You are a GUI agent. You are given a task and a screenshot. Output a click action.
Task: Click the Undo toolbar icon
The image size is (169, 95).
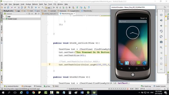coord(12,7)
